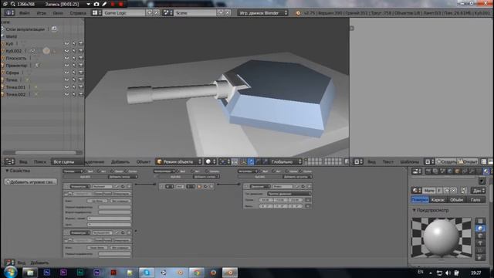This screenshot has width=494, height=278.
Task: Toggle visibility eye for Куб.002 object
Action: click(x=66, y=51)
